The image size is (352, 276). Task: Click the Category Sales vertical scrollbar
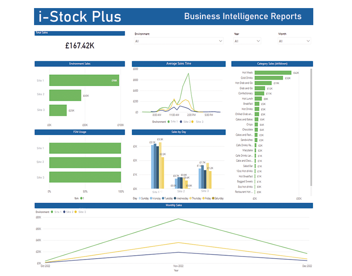coord(311,127)
